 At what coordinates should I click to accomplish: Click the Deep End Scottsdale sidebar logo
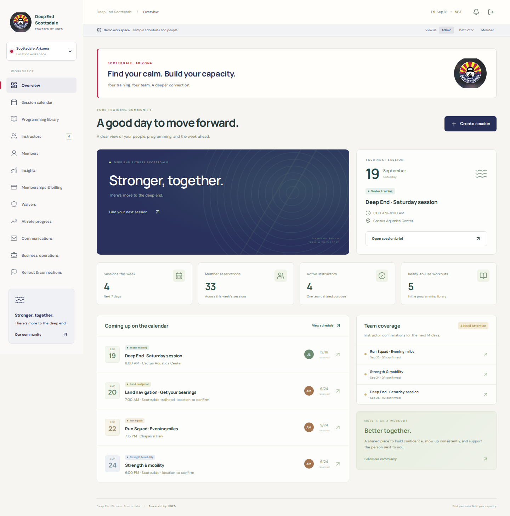tap(21, 22)
